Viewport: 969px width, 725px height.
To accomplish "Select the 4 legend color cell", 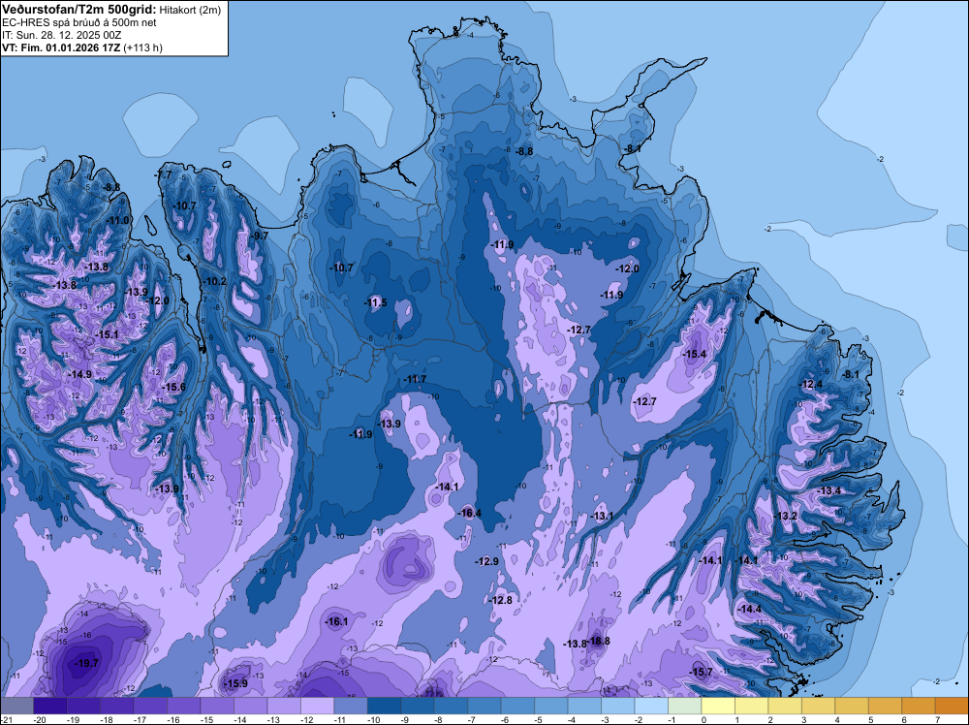I will click(x=851, y=706).
